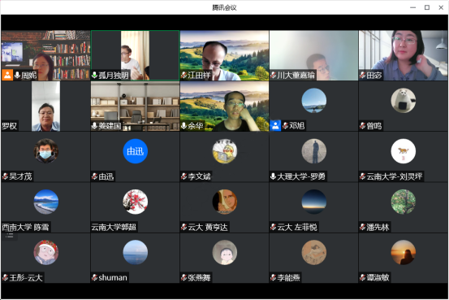This screenshot has width=449, height=300.
Task: Click the 潘先林 name label
Action: tap(378, 227)
